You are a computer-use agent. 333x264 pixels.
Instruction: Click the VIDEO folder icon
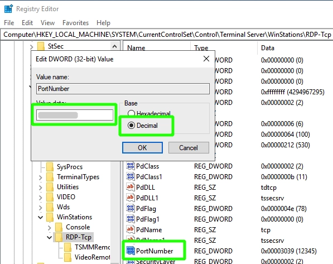tap(50, 197)
